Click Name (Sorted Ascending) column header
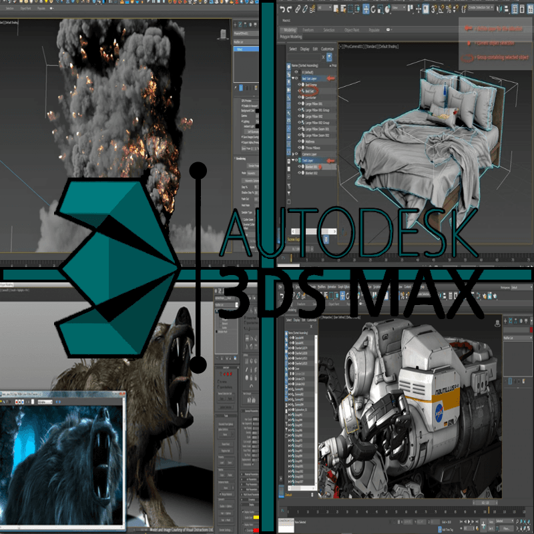The width and height of the screenshot is (534, 534). (305, 65)
